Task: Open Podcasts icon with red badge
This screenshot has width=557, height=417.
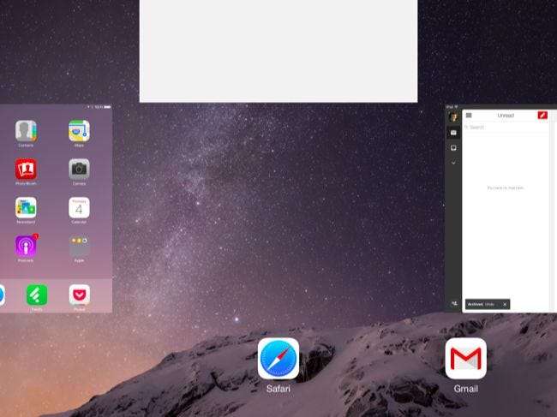Action: tap(26, 246)
